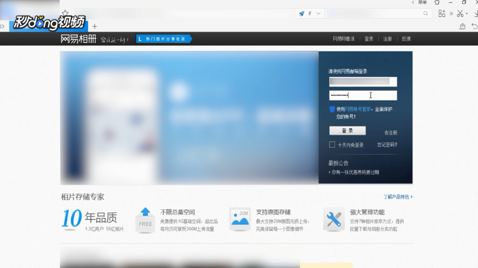Click the download arrow icon
The height and width of the screenshot is (268, 478).
[476, 14]
